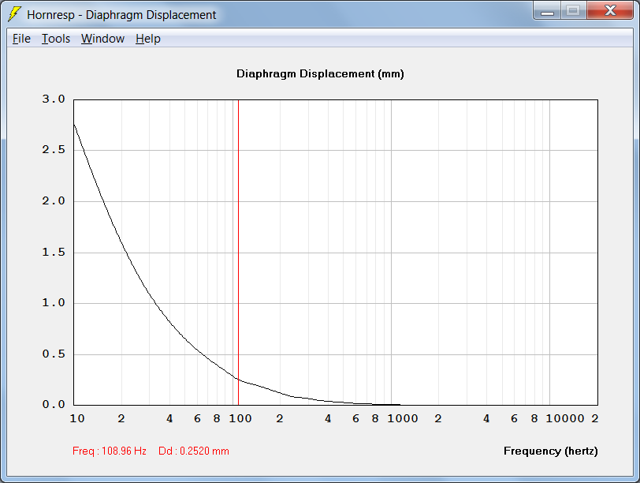Click the 1000 x-axis frequency label
Screen dimensions: 640x483
coord(403,418)
